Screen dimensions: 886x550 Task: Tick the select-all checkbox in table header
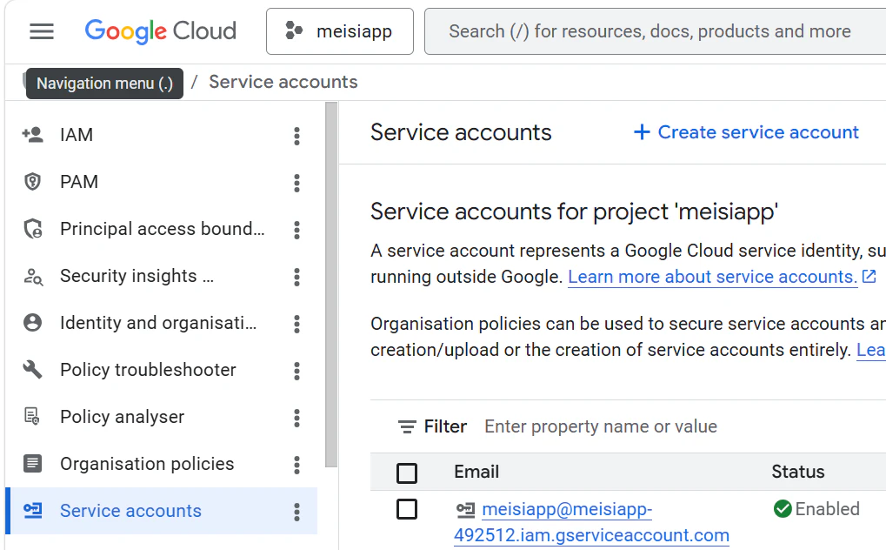407,473
